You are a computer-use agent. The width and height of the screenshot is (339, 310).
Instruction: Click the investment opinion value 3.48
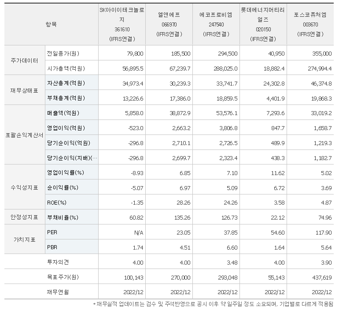(x=232, y=262)
